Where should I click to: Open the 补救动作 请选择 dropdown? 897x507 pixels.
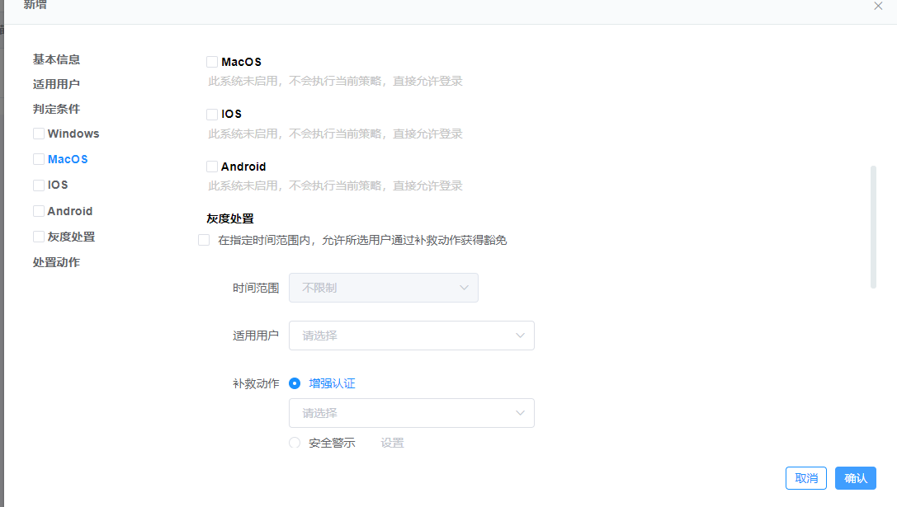point(411,413)
